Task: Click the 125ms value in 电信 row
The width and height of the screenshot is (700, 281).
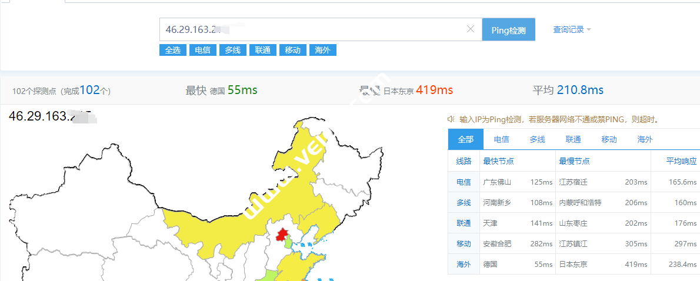Action: coord(542,182)
